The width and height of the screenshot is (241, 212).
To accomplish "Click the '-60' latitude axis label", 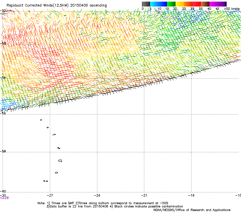I will [x=3, y=191].
